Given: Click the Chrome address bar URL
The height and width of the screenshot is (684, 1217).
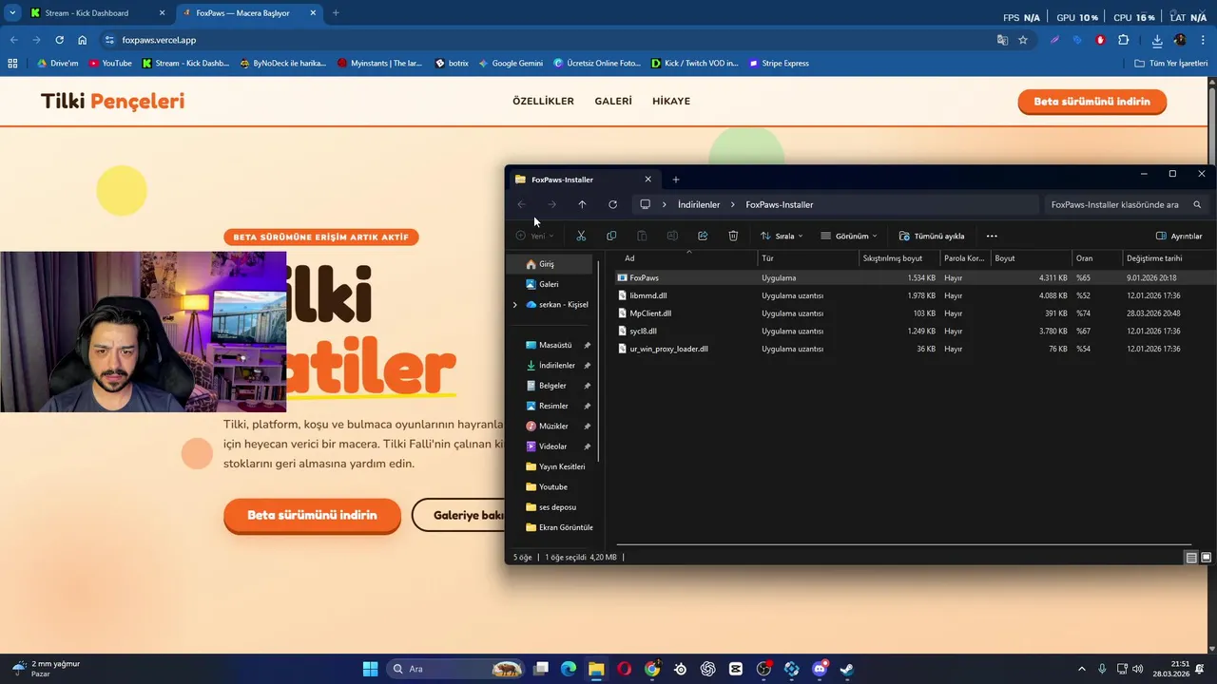Looking at the screenshot, I should (159, 40).
